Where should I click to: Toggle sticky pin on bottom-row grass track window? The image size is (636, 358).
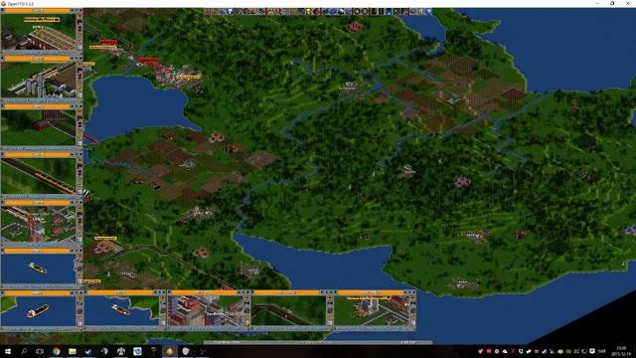click(x=331, y=292)
